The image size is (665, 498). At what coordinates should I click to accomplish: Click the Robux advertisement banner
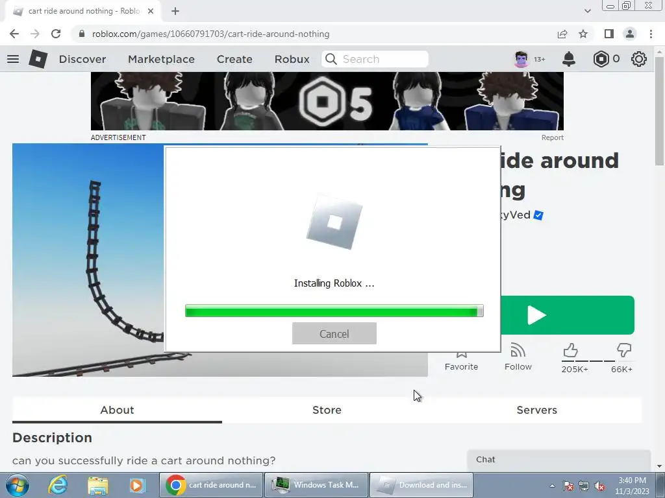coord(327,101)
